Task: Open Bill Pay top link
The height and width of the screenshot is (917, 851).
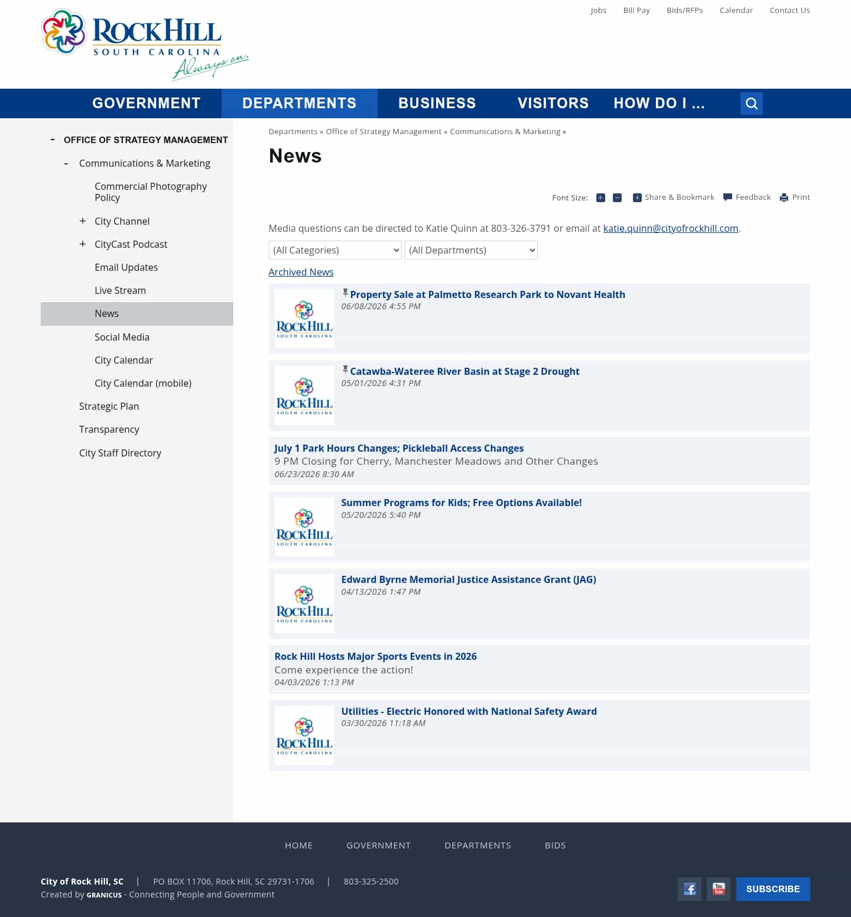Action: point(636,10)
